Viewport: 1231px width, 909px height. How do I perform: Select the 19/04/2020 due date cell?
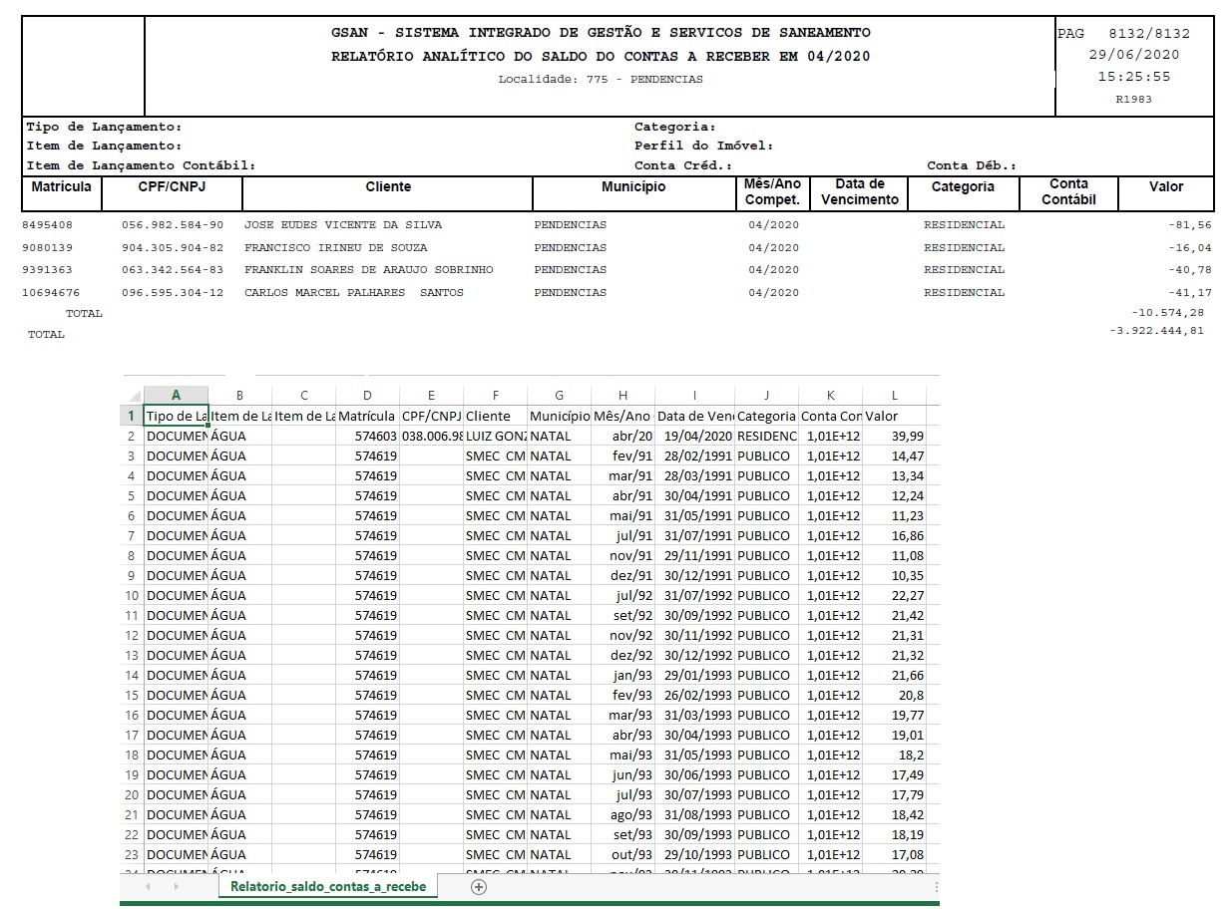tap(695, 436)
